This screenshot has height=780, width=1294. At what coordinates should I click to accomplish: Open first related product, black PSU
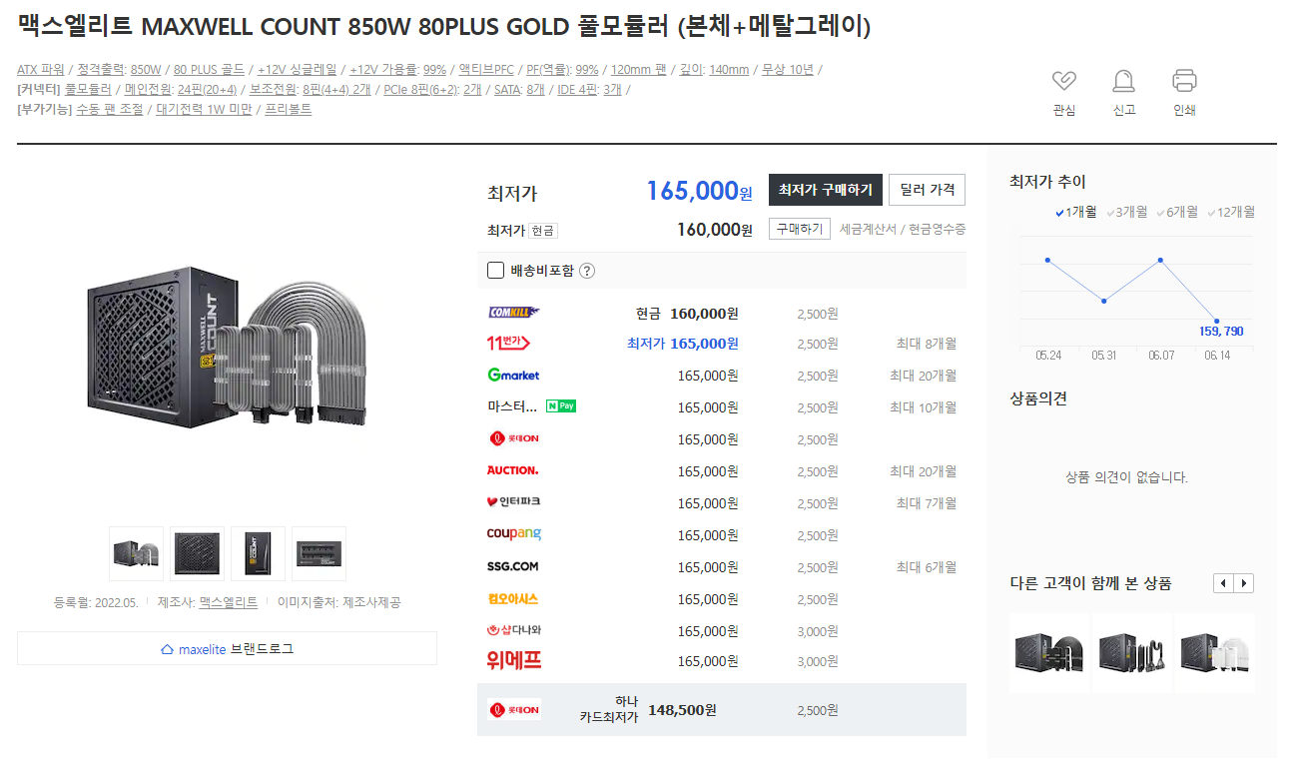(x=1049, y=653)
